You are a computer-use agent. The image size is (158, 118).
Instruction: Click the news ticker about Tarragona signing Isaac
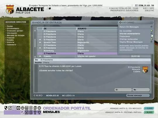(66, 6)
